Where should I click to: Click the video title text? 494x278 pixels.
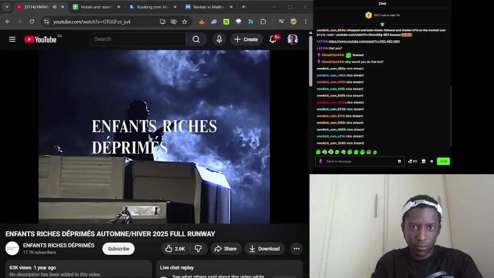click(x=110, y=234)
